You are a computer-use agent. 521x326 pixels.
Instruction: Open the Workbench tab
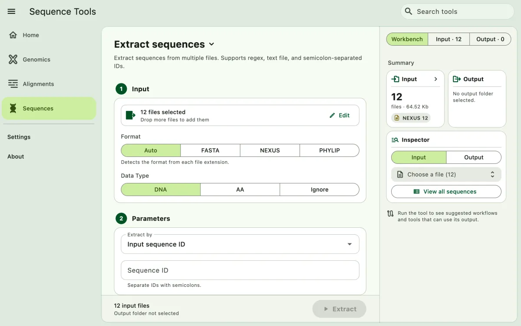tap(407, 39)
